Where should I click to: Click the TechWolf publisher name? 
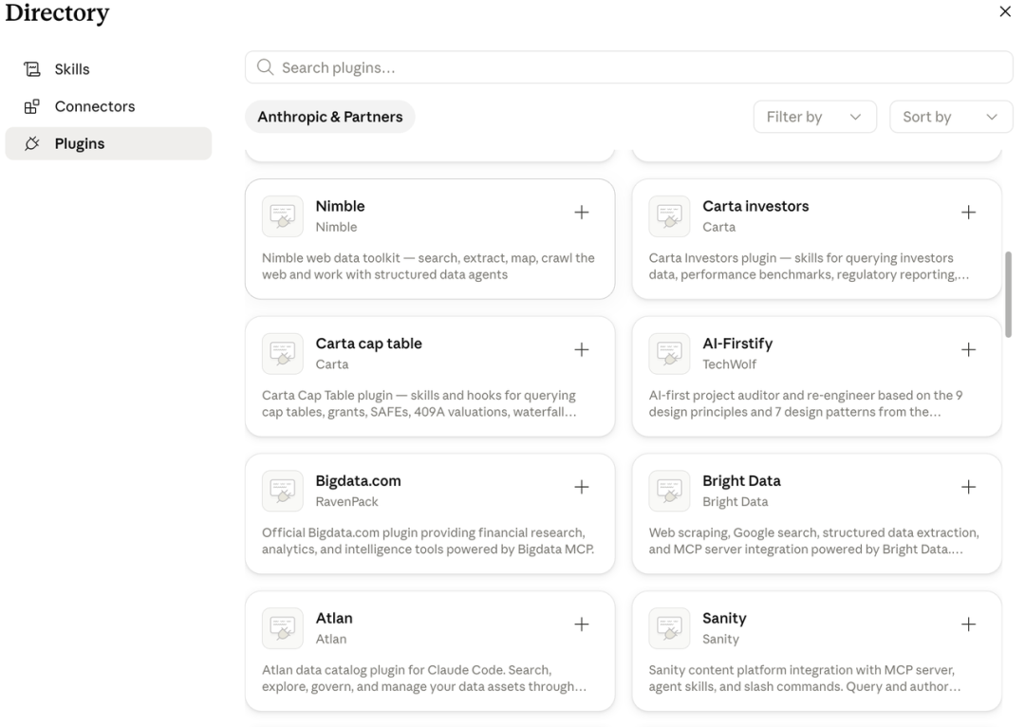tap(729, 364)
